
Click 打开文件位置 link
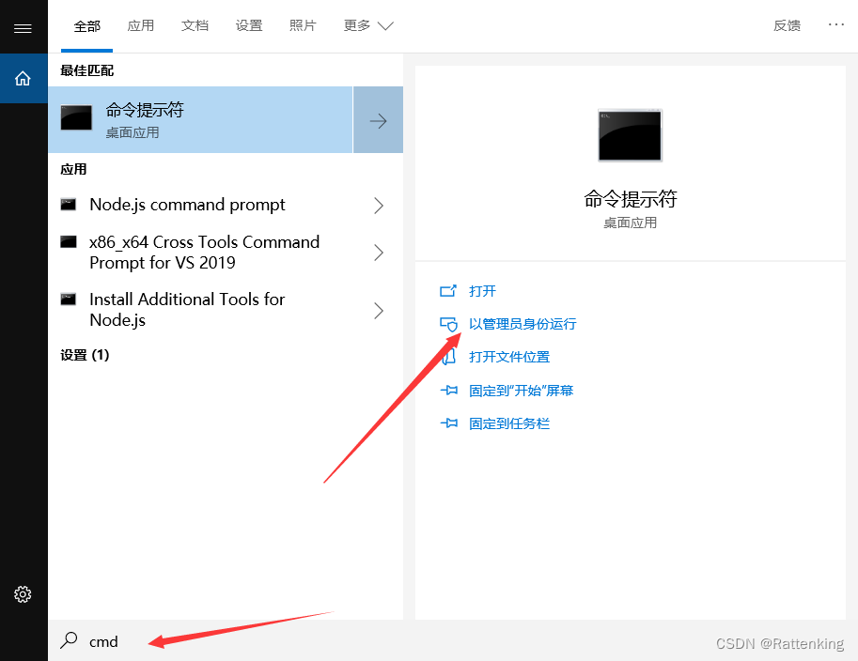[x=509, y=357]
